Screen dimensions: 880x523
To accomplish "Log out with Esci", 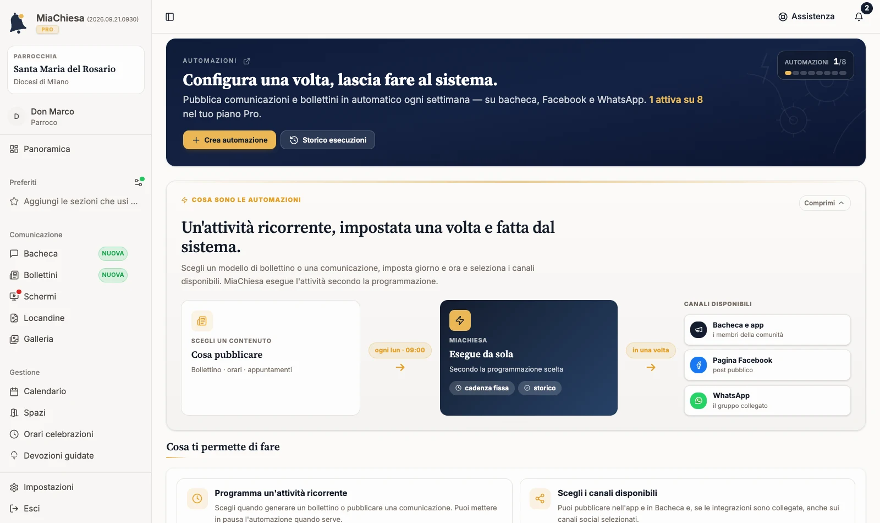I will 76,509.
